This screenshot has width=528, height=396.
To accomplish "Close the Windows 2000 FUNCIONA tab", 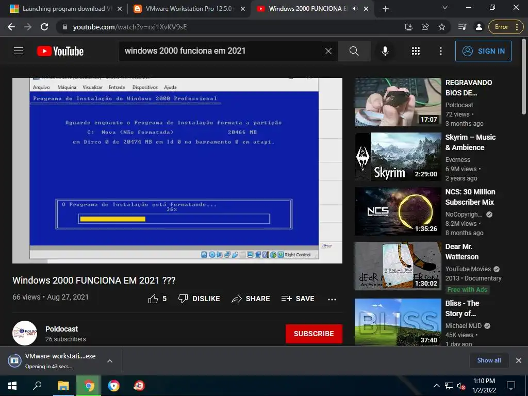I will (x=366, y=9).
